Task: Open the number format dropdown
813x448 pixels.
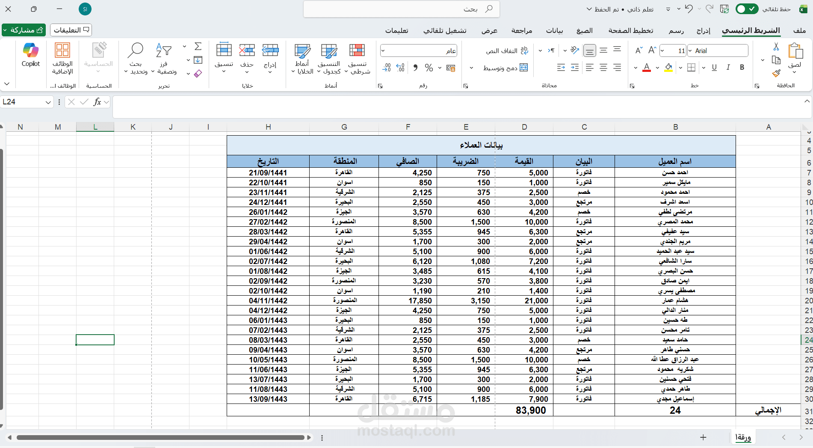Action: pyautogui.click(x=383, y=50)
